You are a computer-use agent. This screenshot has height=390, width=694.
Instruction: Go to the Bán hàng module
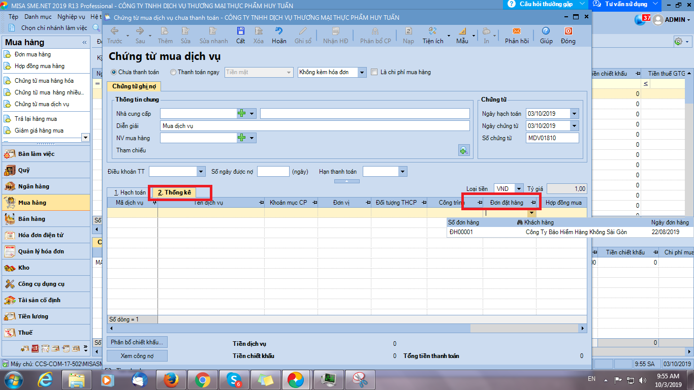pyautogui.click(x=46, y=219)
